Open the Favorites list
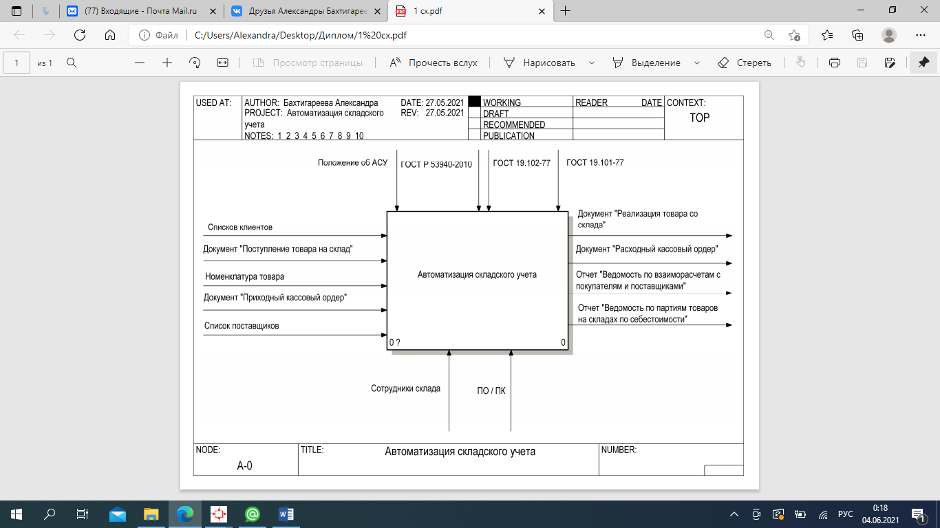Image resolution: width=940 pixels, height=528 pixels. 827,35
